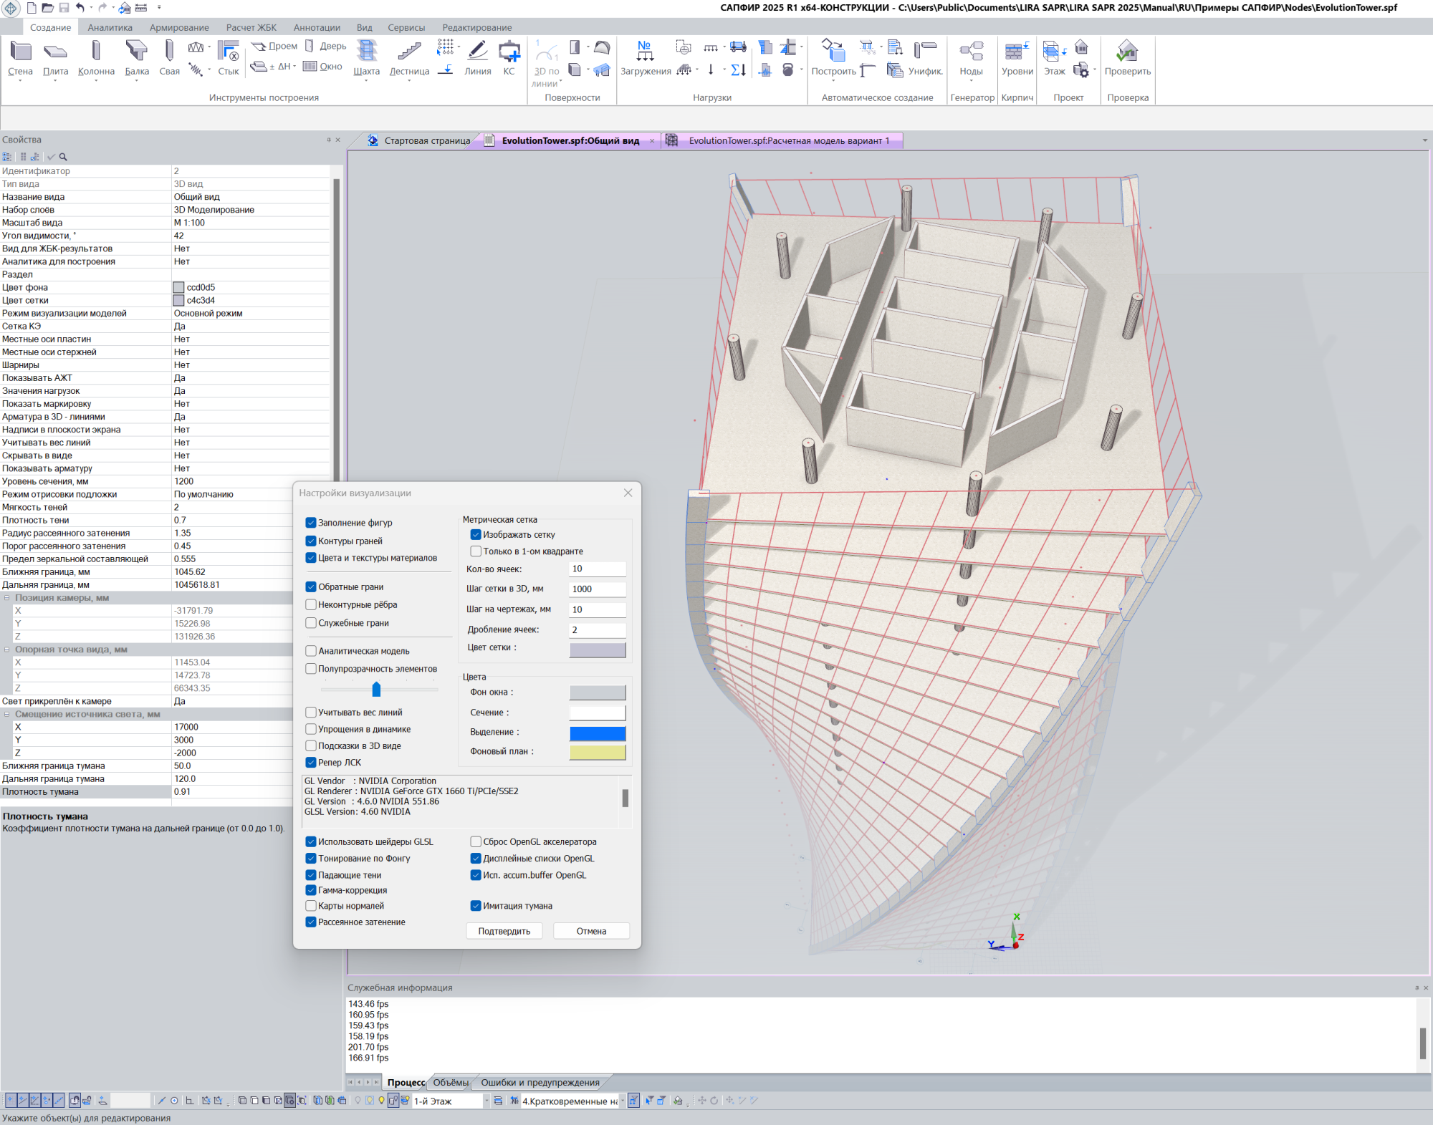This screenshot has height=1125, width=1433.
Task: Click the Узлы nodes generator icon
Action: click(971, 52)
